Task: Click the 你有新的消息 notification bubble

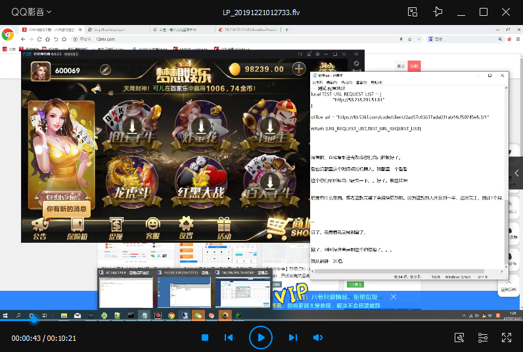Action: (x=66, y=209)
